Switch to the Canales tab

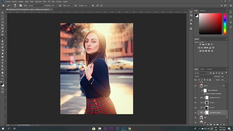click(x=202, y=69)
